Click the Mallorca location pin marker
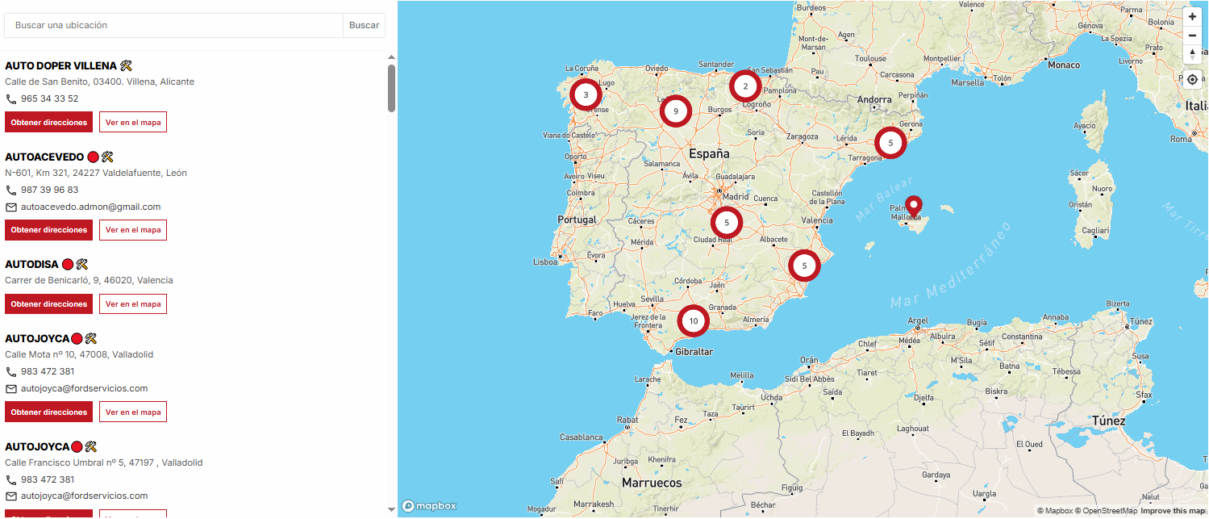1209x519 pixels. pyautogui.click(x=913, y=205)
